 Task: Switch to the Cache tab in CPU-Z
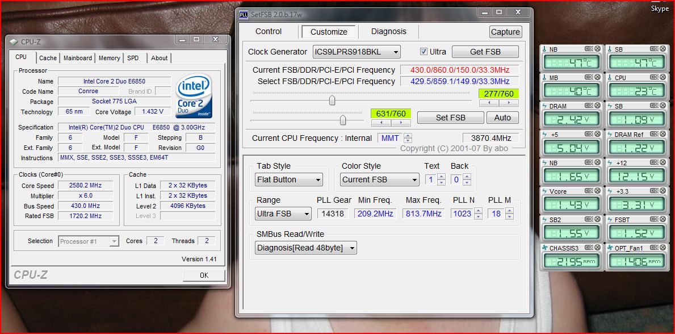[x=48, y=58]
